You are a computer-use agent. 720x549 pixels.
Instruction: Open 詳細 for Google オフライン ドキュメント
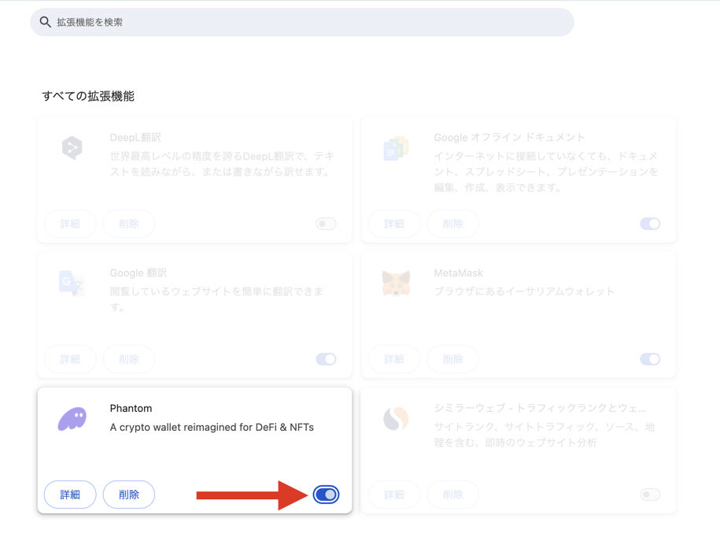[x=394, y=224]
